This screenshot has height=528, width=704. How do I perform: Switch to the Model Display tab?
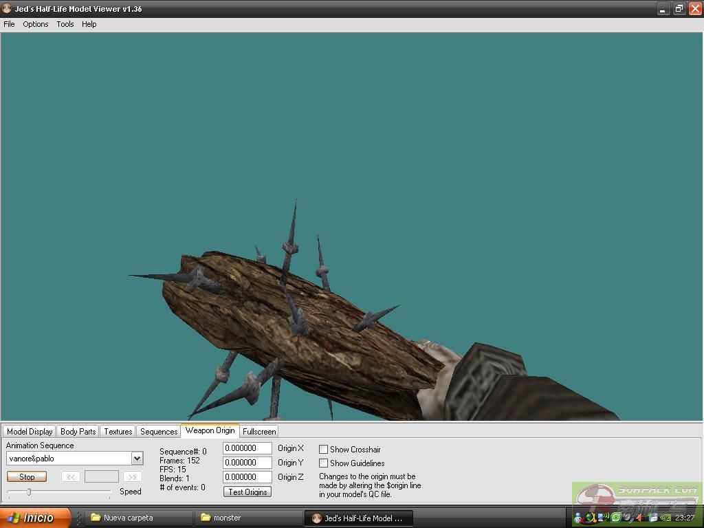30,432
